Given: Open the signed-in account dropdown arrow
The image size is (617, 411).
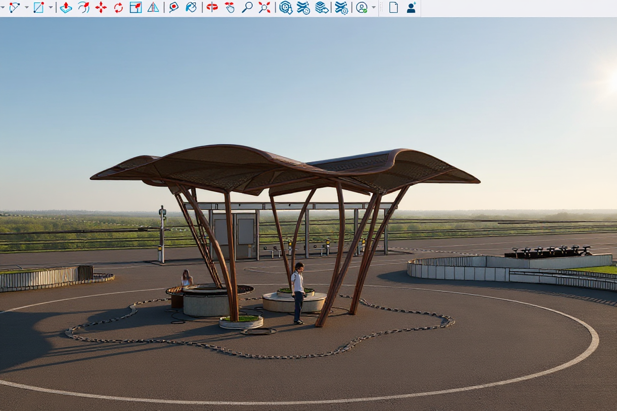Looking at the screenshot, I should (374, 7).
